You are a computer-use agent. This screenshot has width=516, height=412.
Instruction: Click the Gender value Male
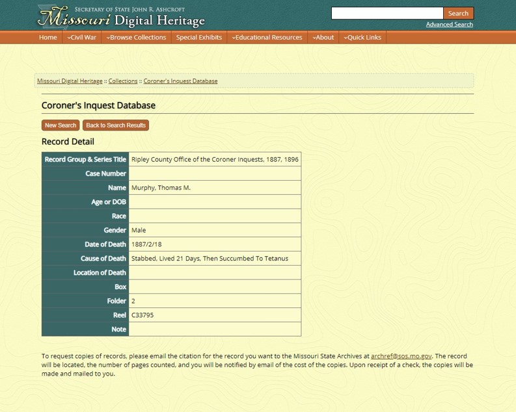[139, 230]
